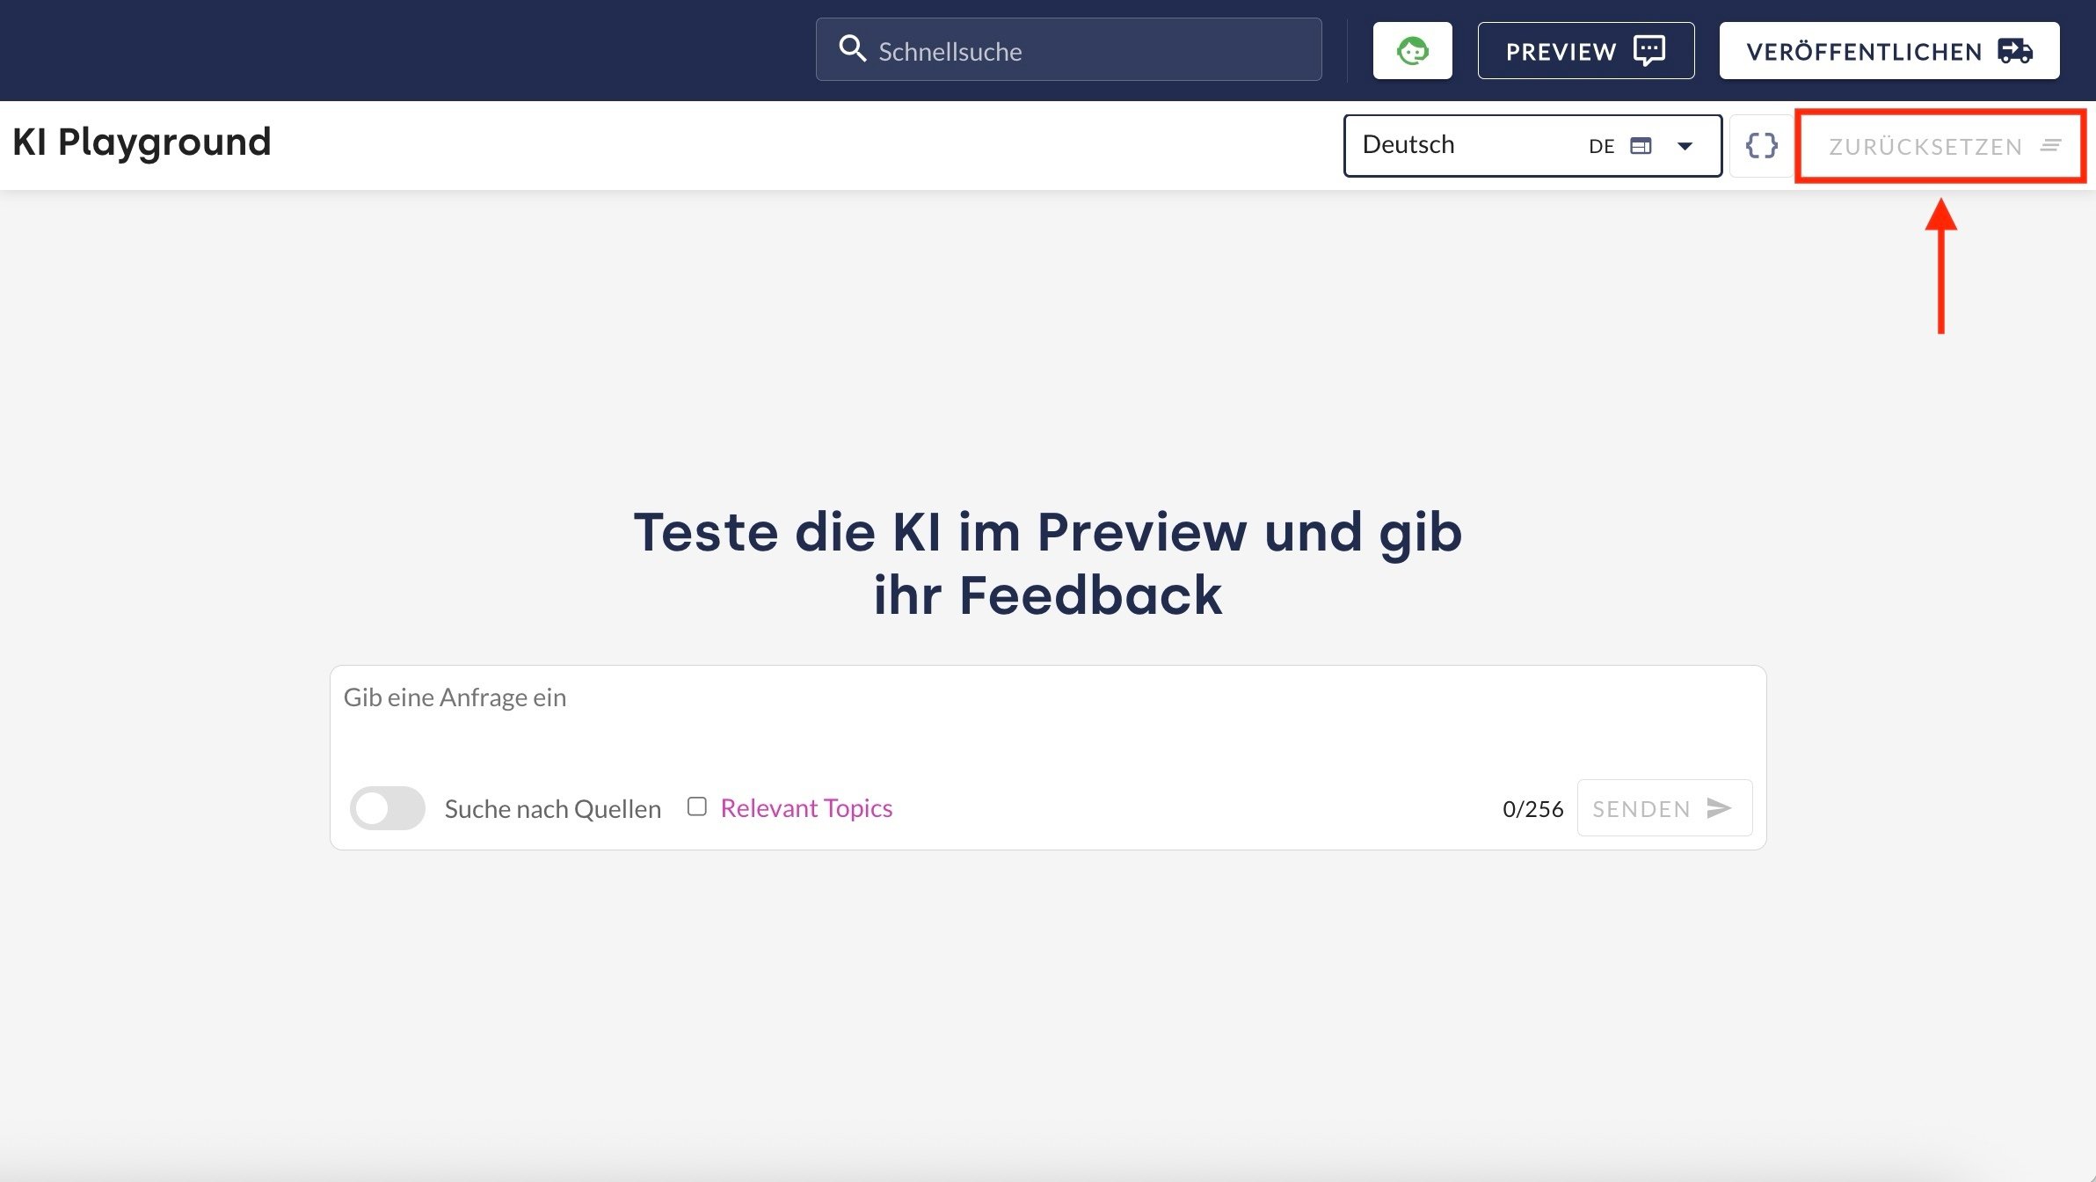This screenshot has width=2096, height=1182.
Task: Click the chat bubble icon beside PREVIEW
Action: (1648, 51)
